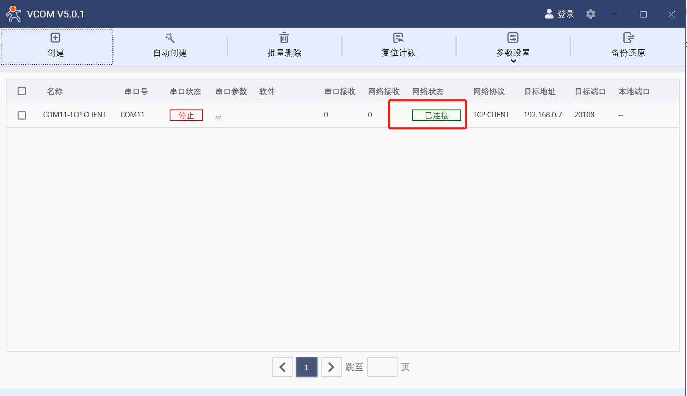
Task: Click the 已连接 network status badge
Action: coord(437,115)
